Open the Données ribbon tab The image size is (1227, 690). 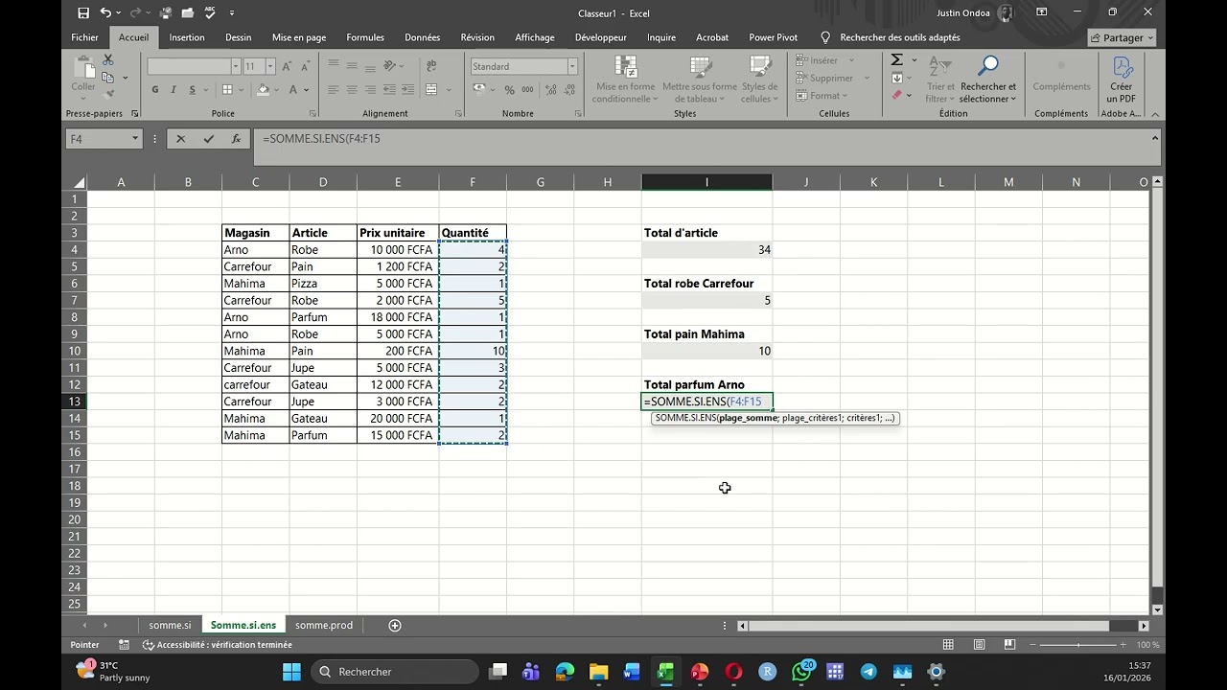pos(422,37)
